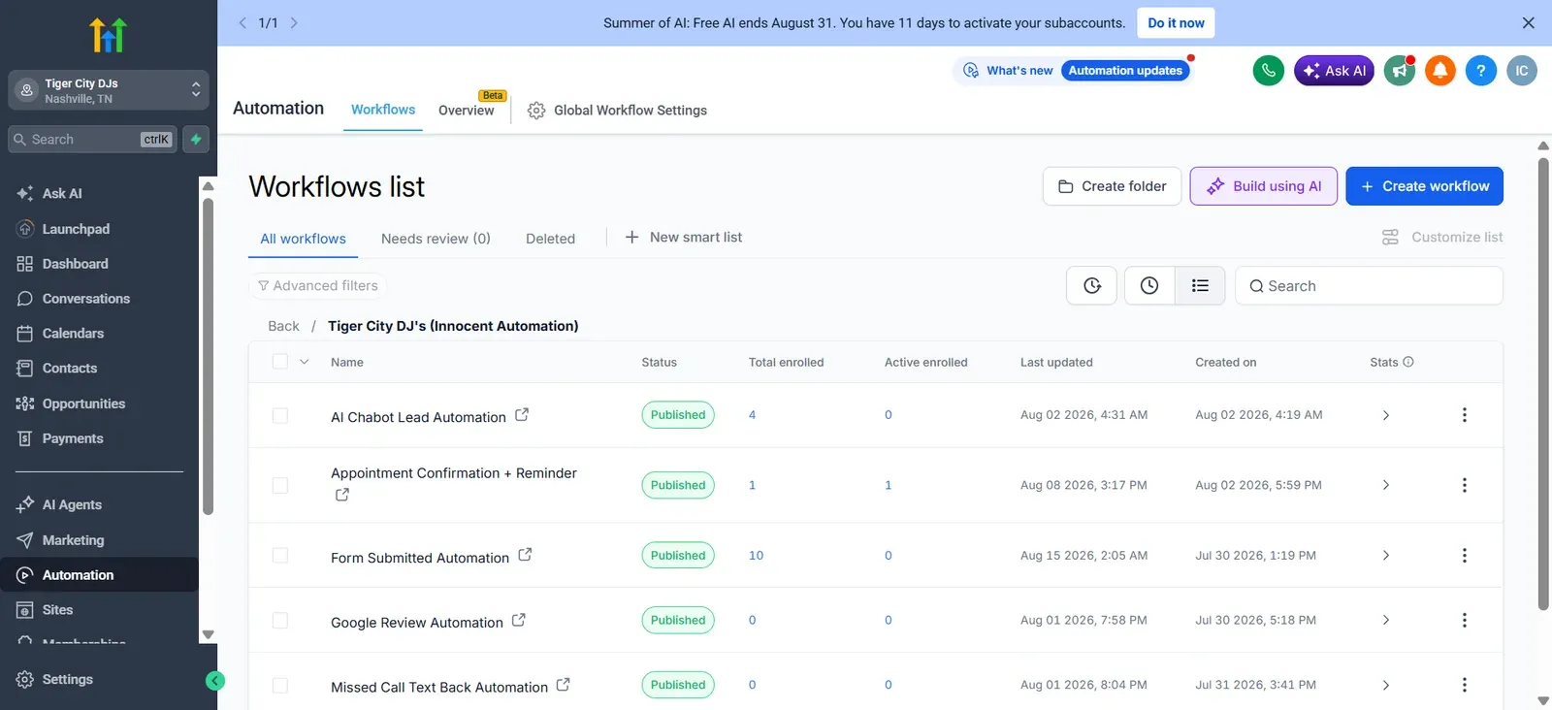Open AI Agents in the sidebar

point(72,504)
